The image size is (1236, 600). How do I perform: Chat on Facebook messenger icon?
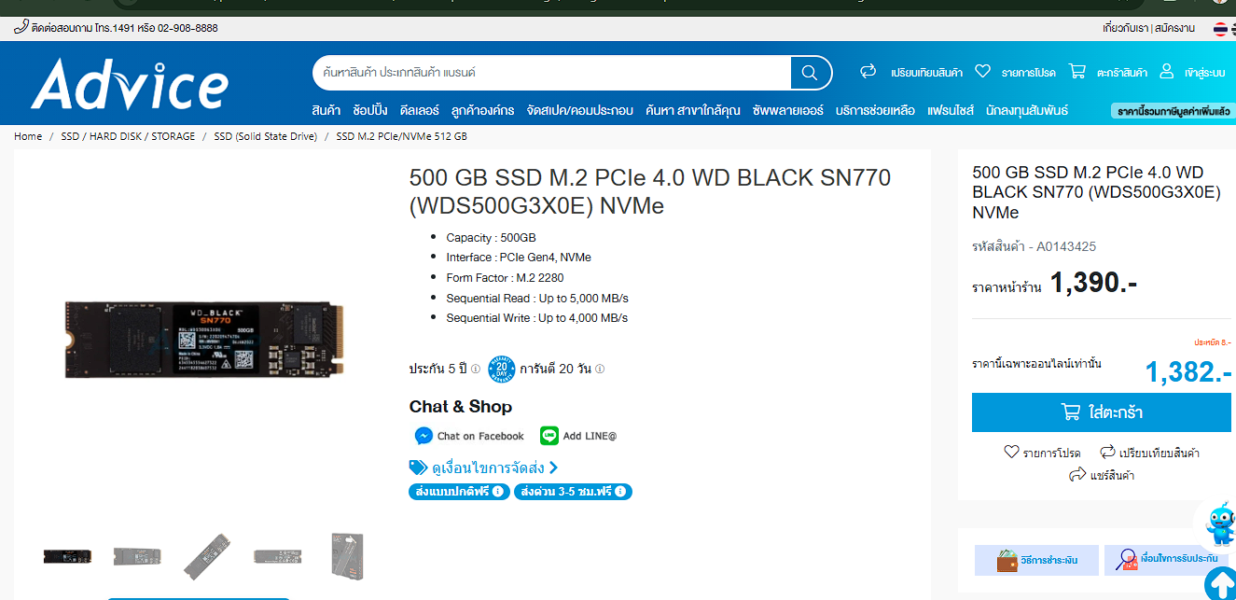point(424,436)
